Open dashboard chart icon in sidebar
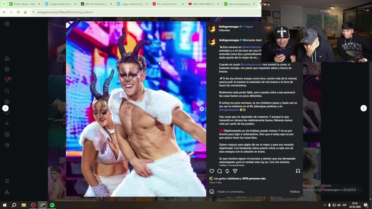Viewport: 372px width, 209px height. tap(7, 134)
